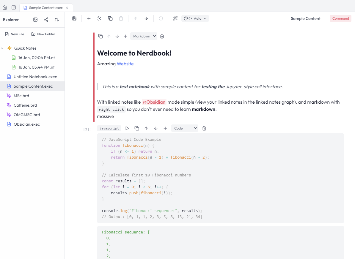Open Untitled Notebook.exec file
The height and width of the screenshot is (259, 355).
point(32,77)
